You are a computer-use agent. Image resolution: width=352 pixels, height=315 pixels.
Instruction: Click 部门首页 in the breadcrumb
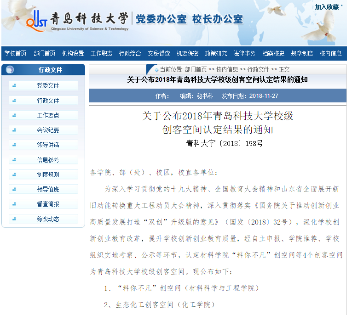click(x=196, y=70)
